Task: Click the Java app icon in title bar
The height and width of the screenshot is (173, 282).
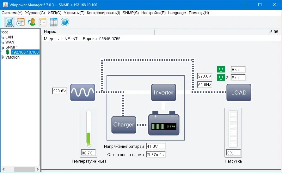Action: pyautogui.click(x=5, y=5)
